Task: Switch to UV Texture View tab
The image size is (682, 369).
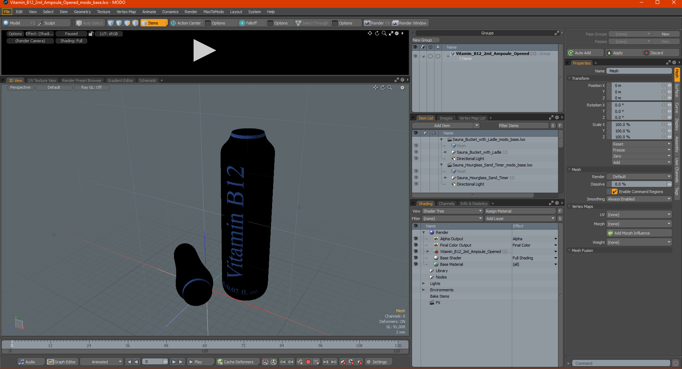Action: 42,81
